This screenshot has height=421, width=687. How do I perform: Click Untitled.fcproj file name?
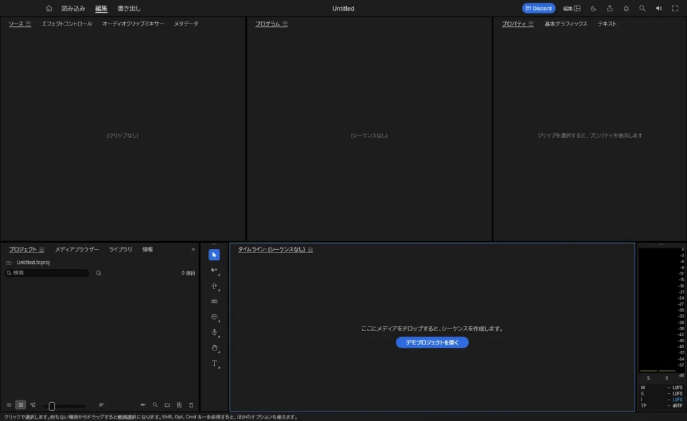click(x=33, y=263)
